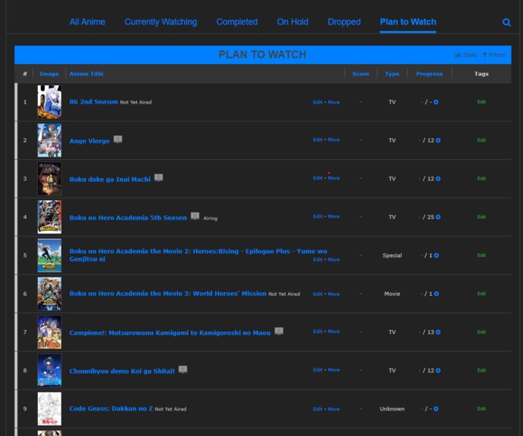Screen dimensions: 523x436
Task: Increment Code Geass: Dakkan no Z progress
Action: pyautogui.click(x=436, y=409)
